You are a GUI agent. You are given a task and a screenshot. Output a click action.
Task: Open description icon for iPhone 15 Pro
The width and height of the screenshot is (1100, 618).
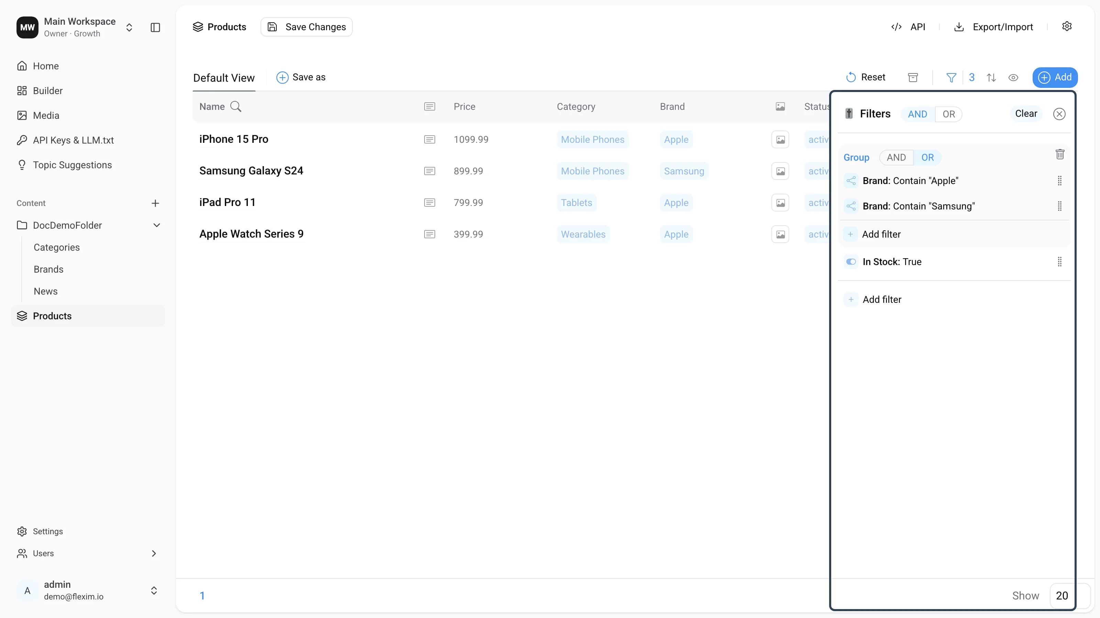(430, 139)
